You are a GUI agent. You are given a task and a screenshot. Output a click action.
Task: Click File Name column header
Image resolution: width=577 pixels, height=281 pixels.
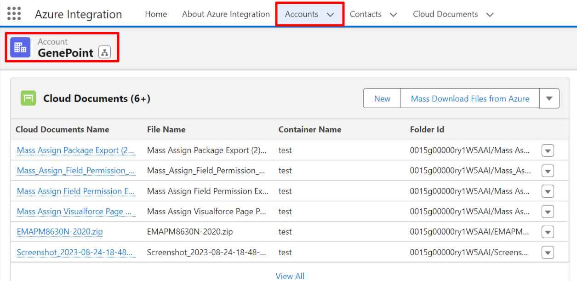pyautogui.click(x=166, y=130)
